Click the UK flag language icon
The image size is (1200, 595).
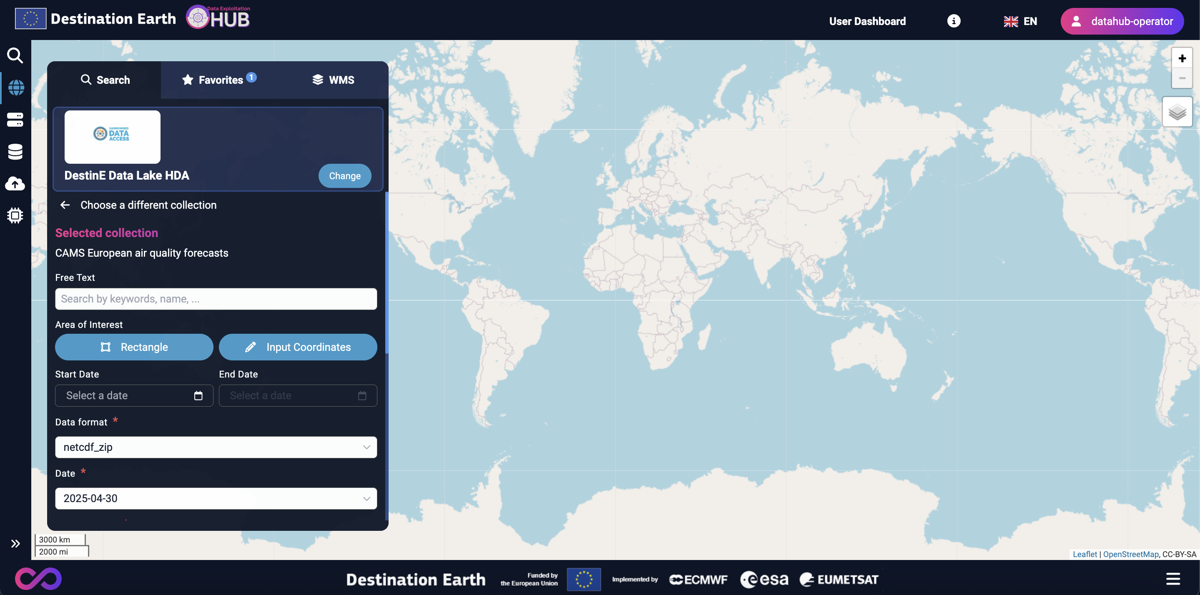[1010, 21]
